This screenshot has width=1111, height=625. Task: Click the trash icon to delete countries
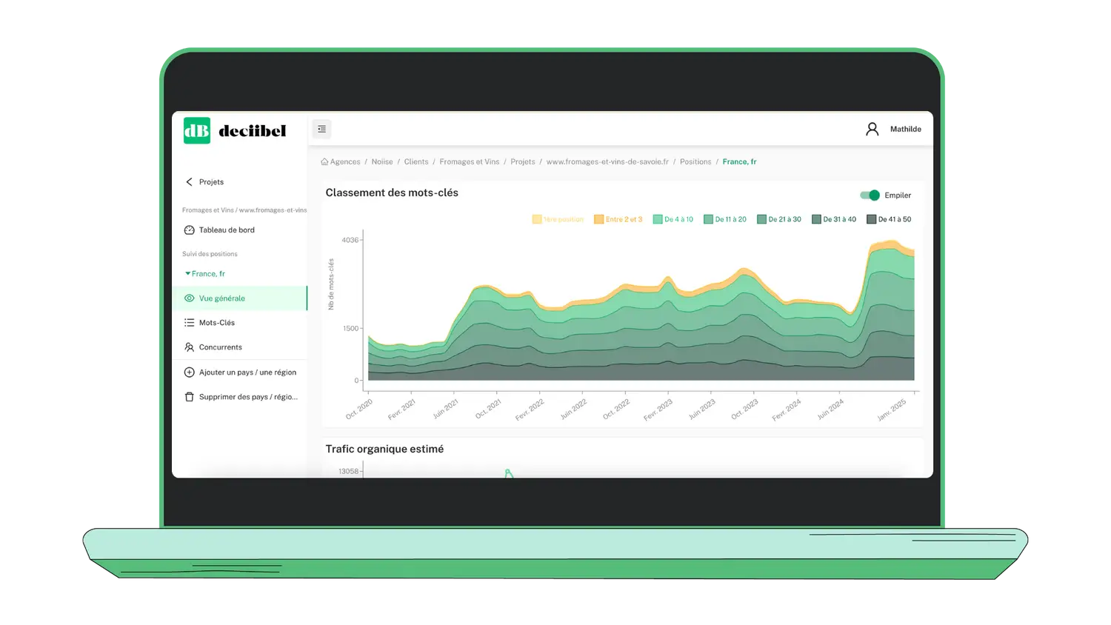(189, 397)
